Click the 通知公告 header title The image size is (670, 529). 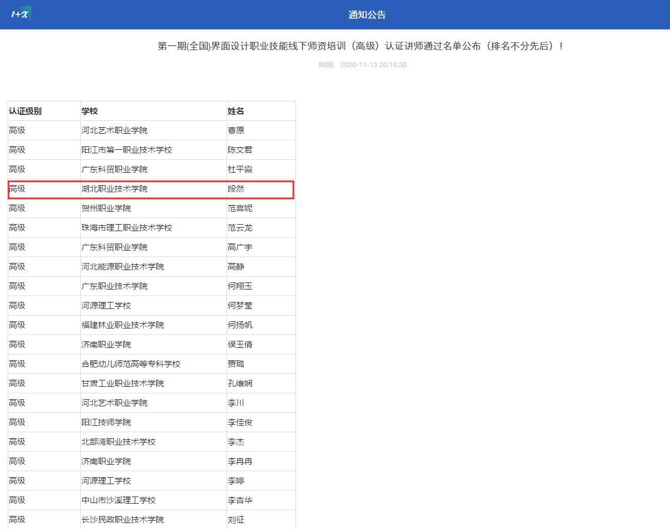click(x=367, y=15)
